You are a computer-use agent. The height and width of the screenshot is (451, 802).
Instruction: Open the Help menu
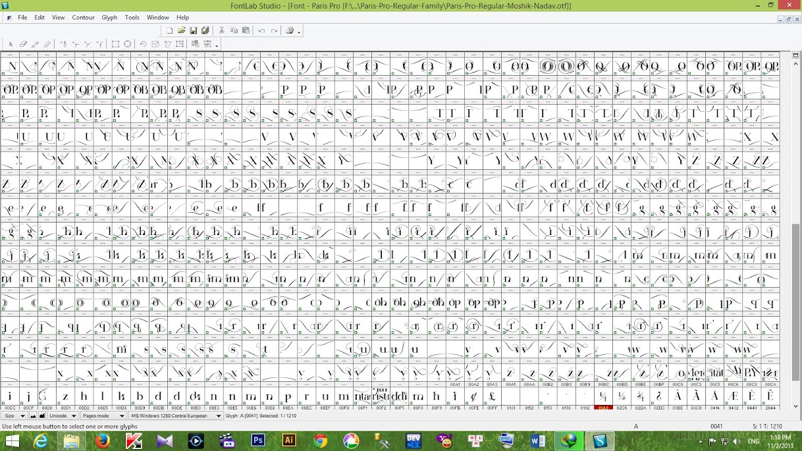point(183,18)
